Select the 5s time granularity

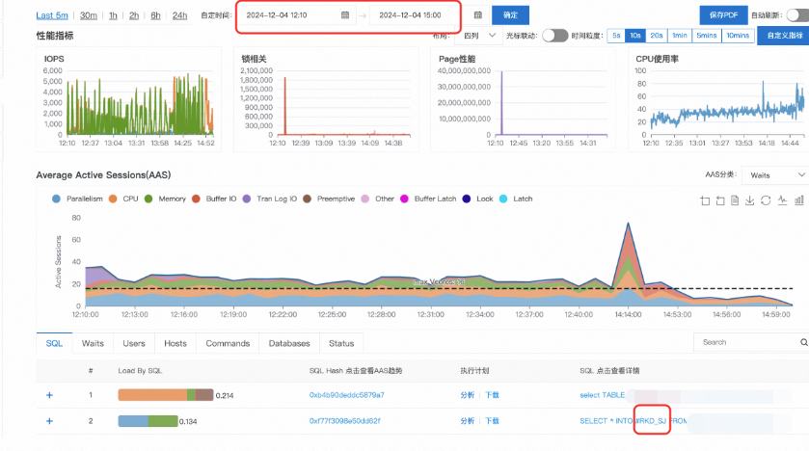(x=616, y=36)
